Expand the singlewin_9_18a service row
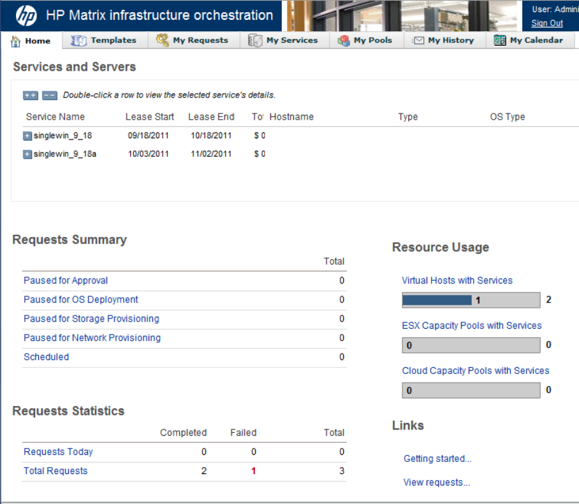The height and width of the screenshot is (504, 579). click(x=27, y=154)
